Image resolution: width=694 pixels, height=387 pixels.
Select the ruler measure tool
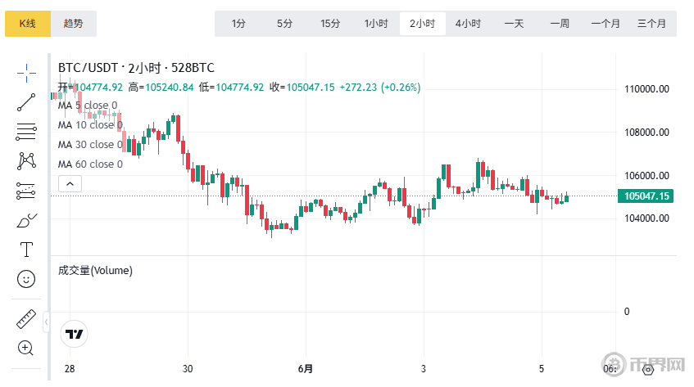(x=26, y=318)
